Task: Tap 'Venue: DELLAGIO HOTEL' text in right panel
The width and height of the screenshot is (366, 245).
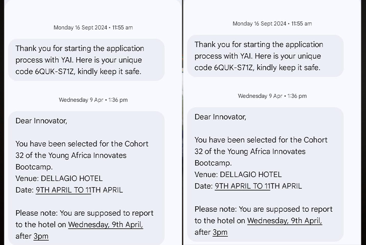Action: tap(238, 174)
